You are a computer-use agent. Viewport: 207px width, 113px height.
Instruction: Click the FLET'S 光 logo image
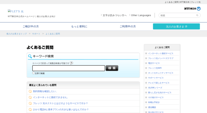pyautogui.click(x=15, y=11)
